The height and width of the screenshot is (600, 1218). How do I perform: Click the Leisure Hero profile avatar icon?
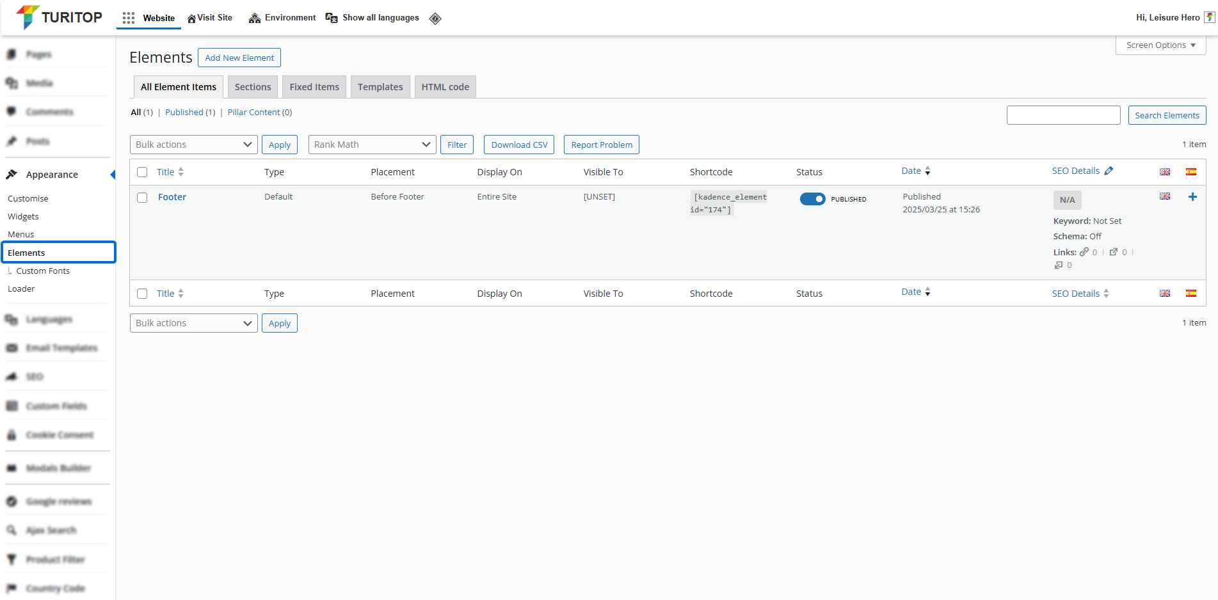1209,17
